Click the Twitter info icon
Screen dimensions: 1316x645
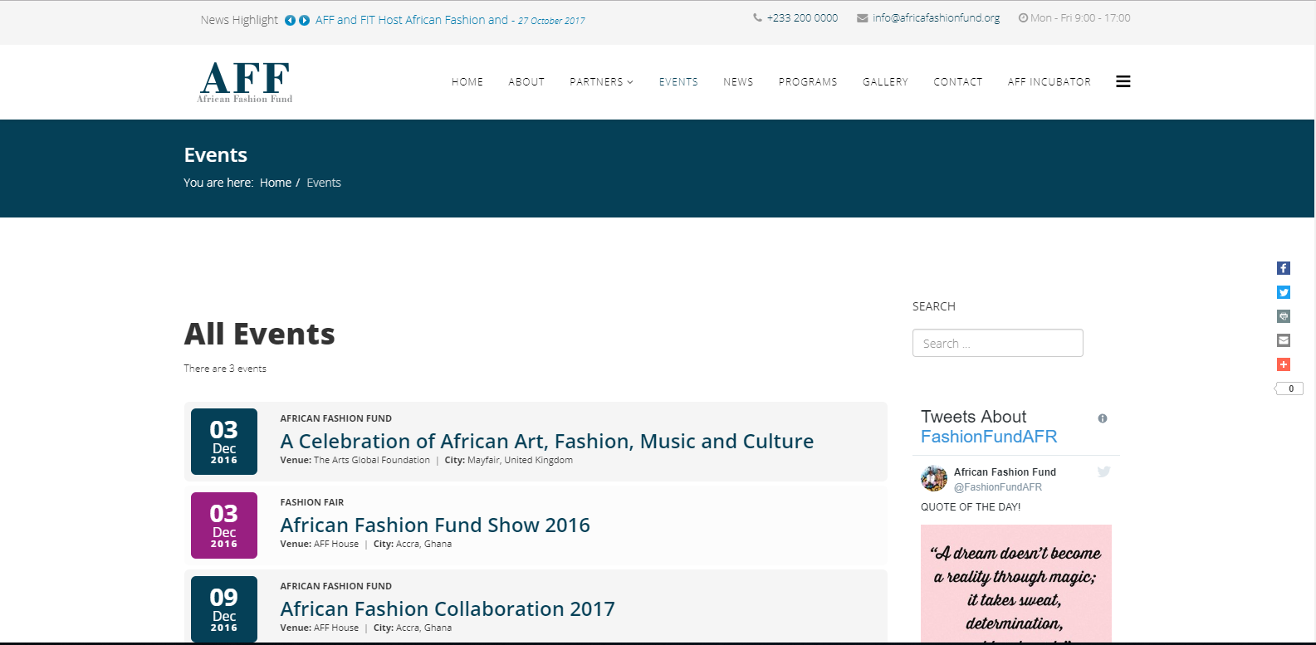[1103, 418]
